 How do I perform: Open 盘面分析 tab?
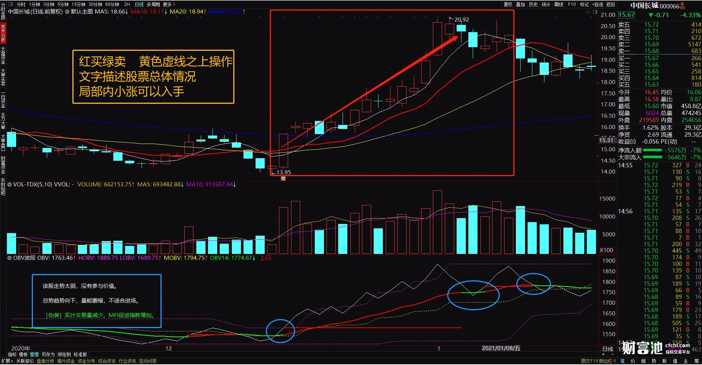45,361
